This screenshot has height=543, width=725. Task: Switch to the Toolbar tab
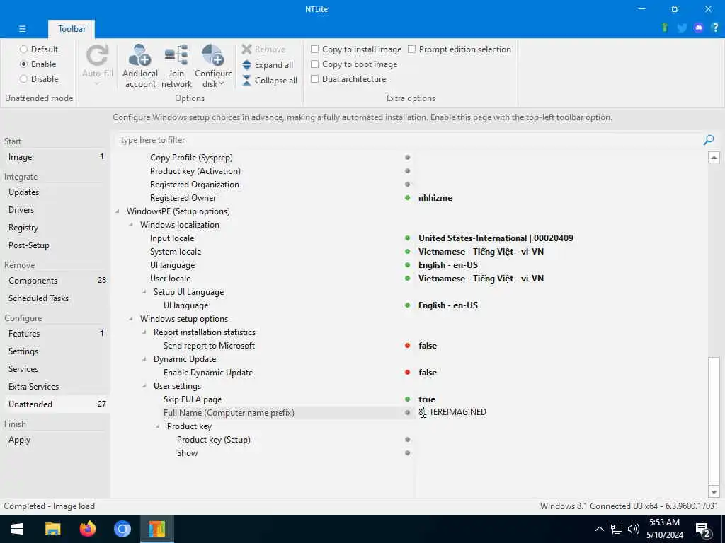coord(72,28)
